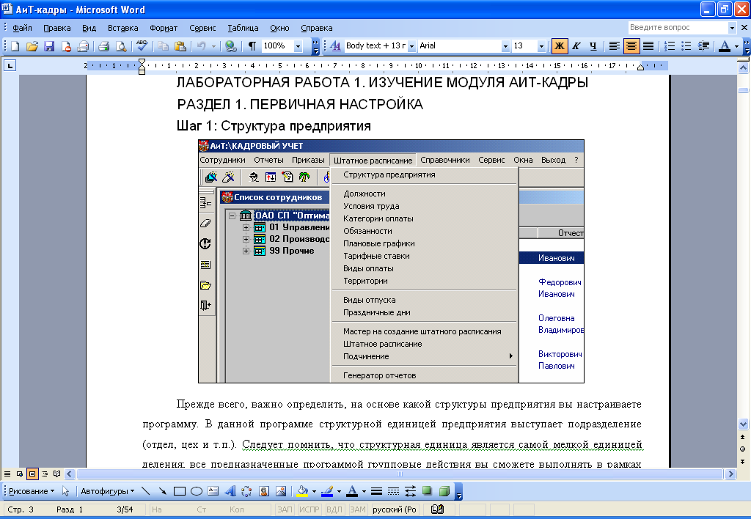Toggle underline formatting (Ч)
The image size is (751, 519).
tap(593, 46)
